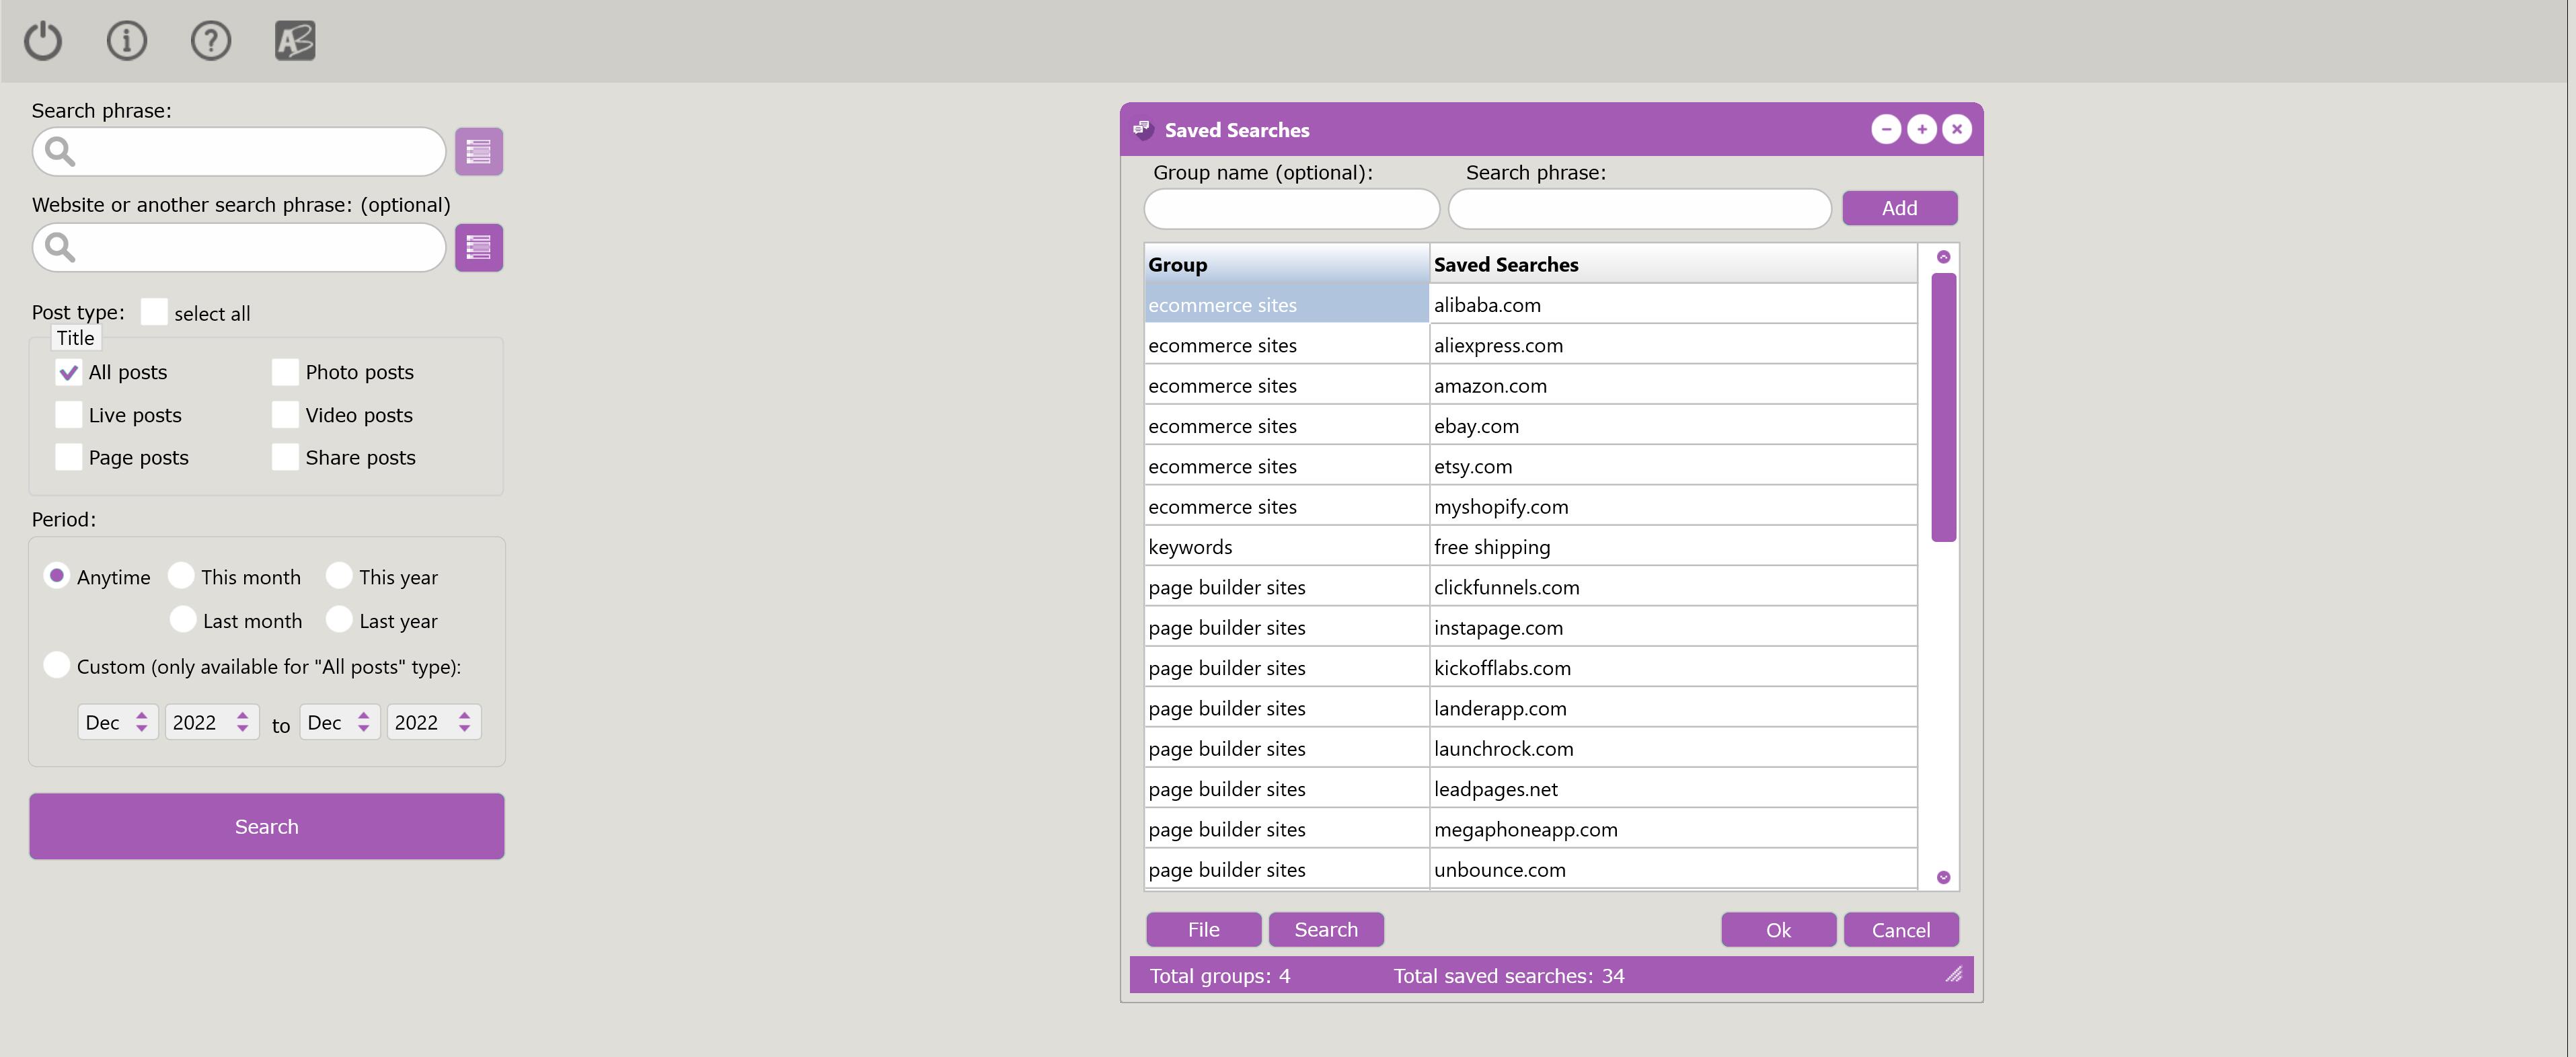Focus the Search phrase input in dialog

click(x=1640, y=209)
